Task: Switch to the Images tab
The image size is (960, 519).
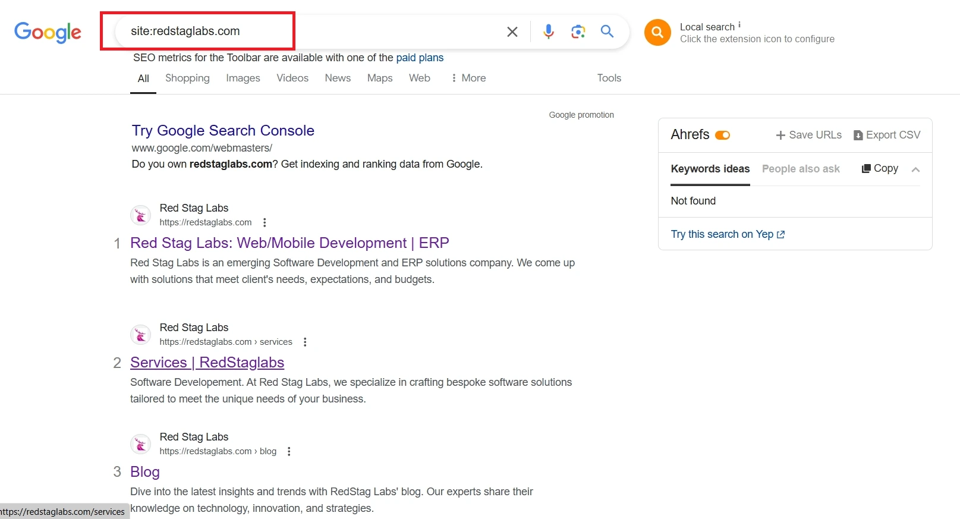Action: 243,78
